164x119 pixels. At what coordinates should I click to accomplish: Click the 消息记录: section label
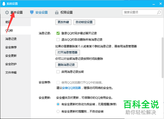click(45, 33)
